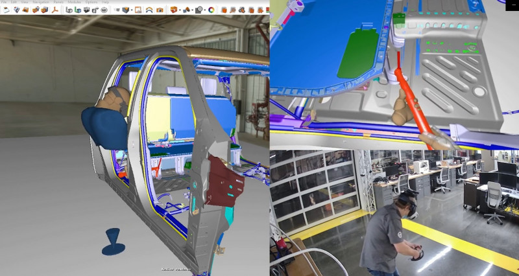Click the color wheel icon

point(211,10)
